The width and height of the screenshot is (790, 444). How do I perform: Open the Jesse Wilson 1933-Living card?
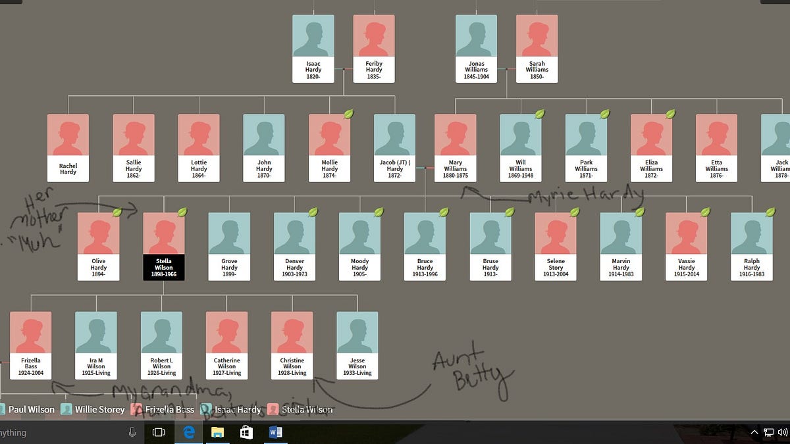pyautogui.click(x=357, y=346)
